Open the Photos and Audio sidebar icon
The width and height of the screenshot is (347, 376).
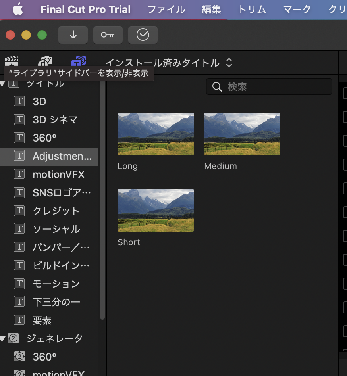45,61
